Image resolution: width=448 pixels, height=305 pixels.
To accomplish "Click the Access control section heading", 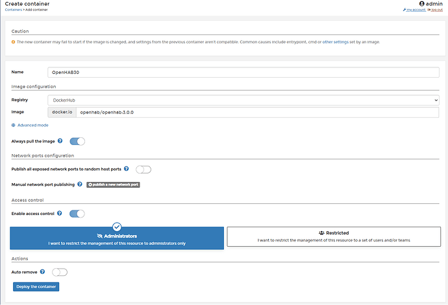I will point(27,200).
